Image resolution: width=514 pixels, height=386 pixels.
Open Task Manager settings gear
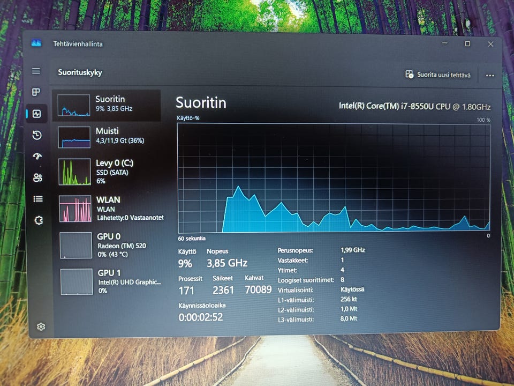tap(41, 326)
